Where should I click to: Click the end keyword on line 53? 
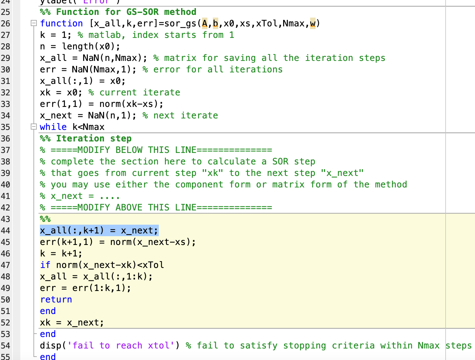[47, 334]
